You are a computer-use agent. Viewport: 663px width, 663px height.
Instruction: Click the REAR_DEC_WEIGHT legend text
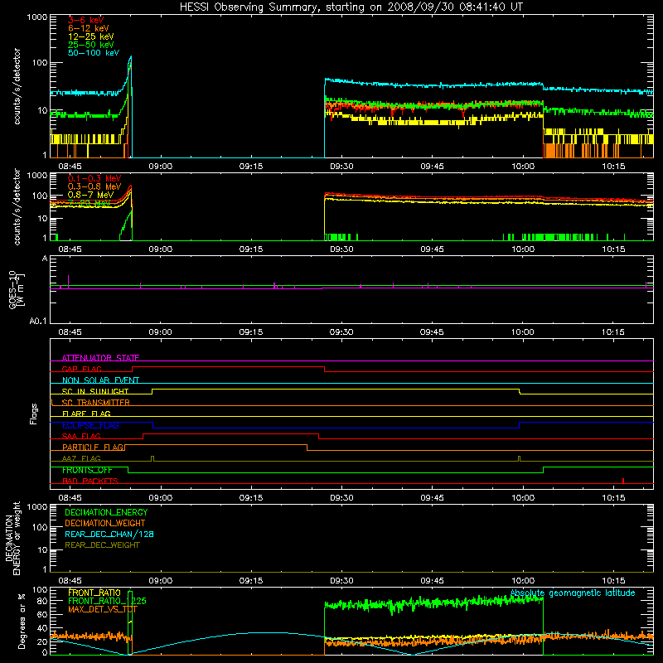click(x=102, y=545)
